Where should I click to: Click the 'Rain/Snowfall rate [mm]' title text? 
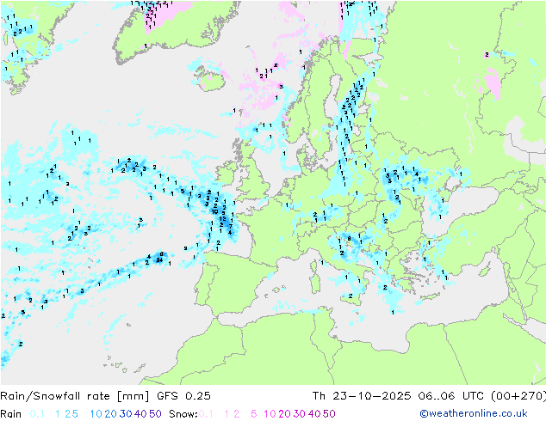coord(75,396)
